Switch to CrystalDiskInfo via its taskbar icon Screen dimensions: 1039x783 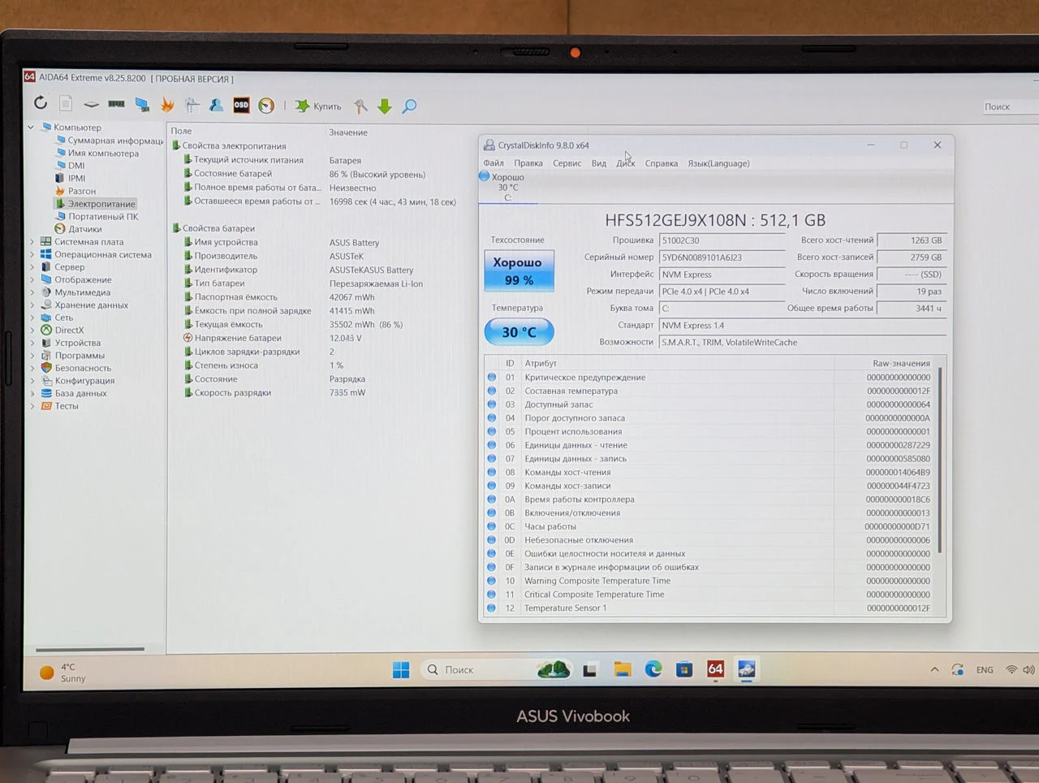click(x=746, y=669)
